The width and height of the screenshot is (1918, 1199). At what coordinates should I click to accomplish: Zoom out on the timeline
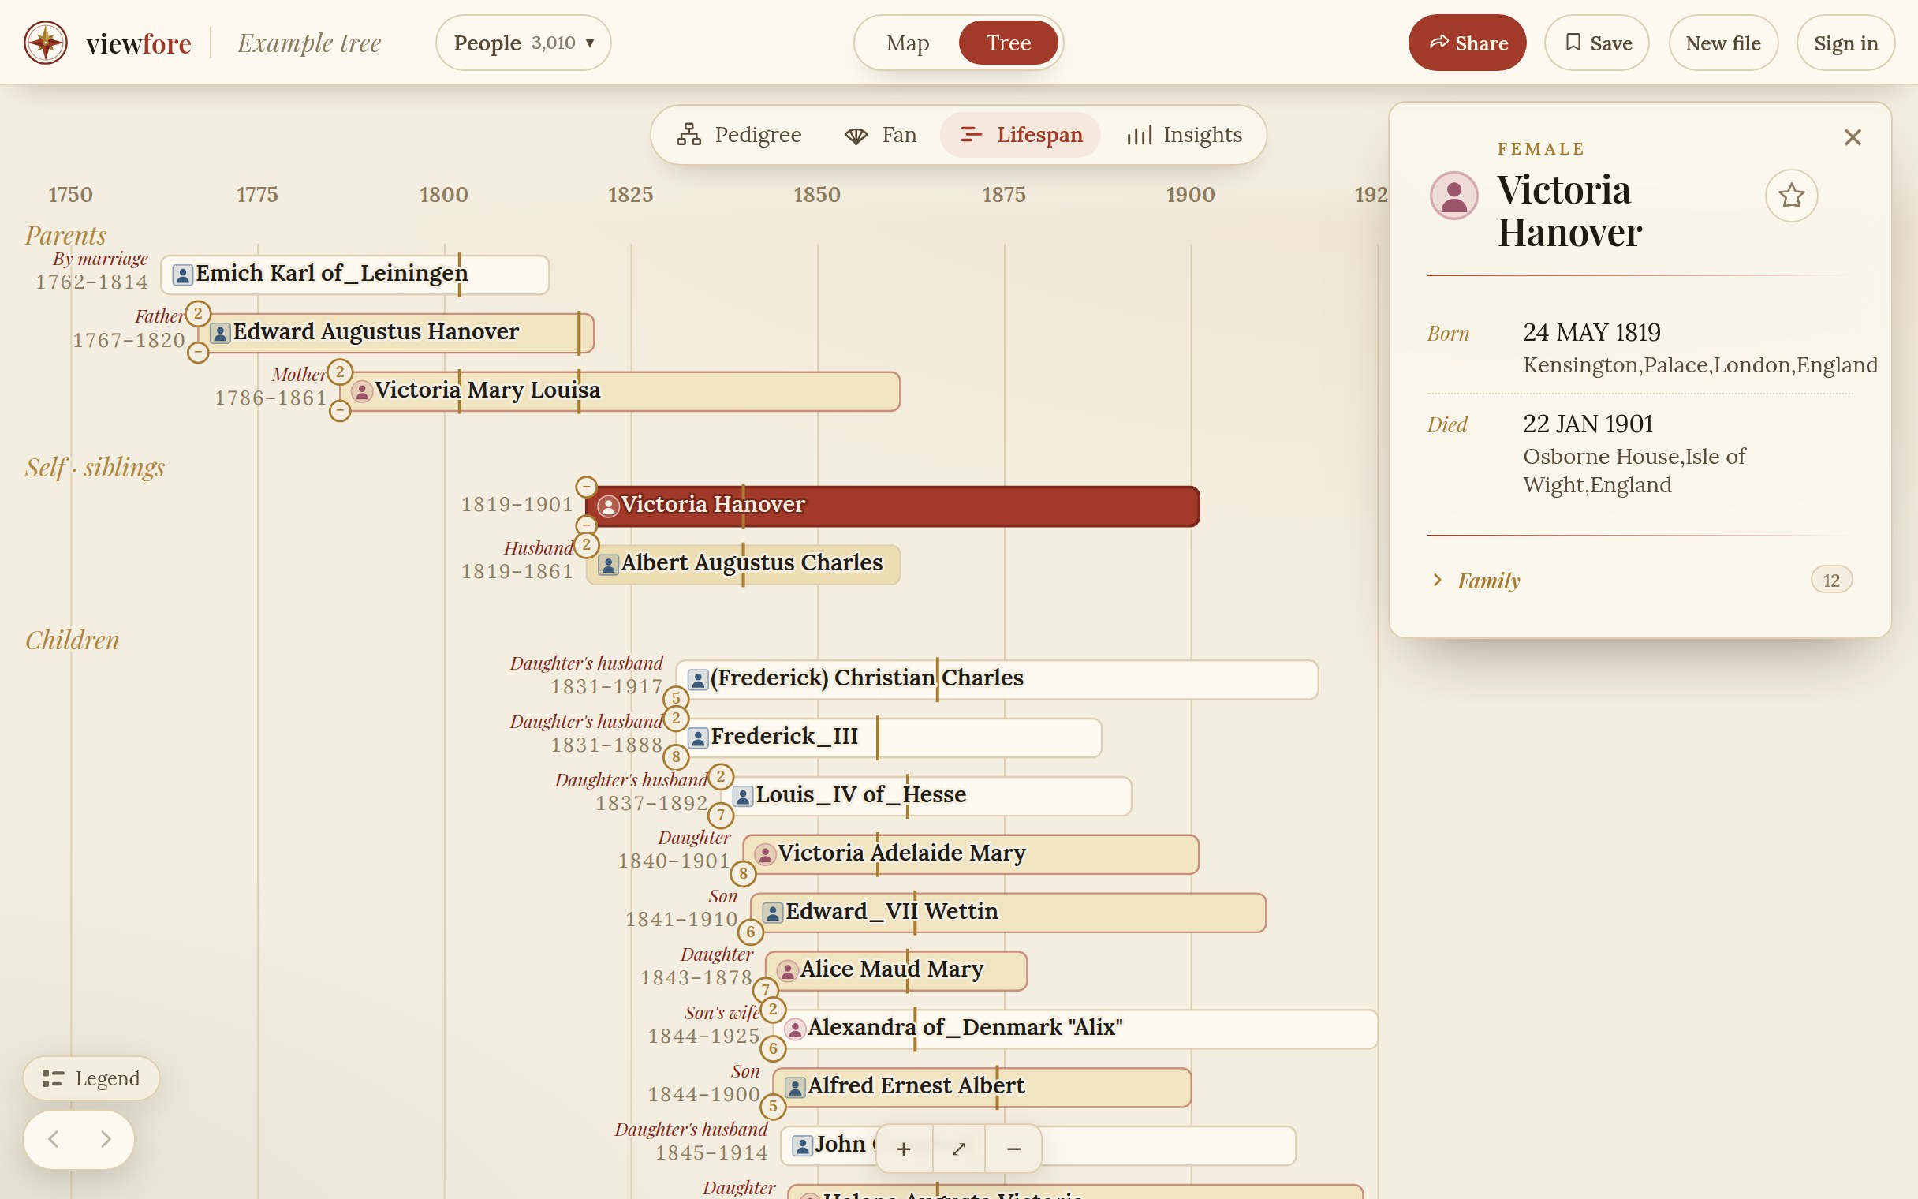click(x=1013, y=1149)
